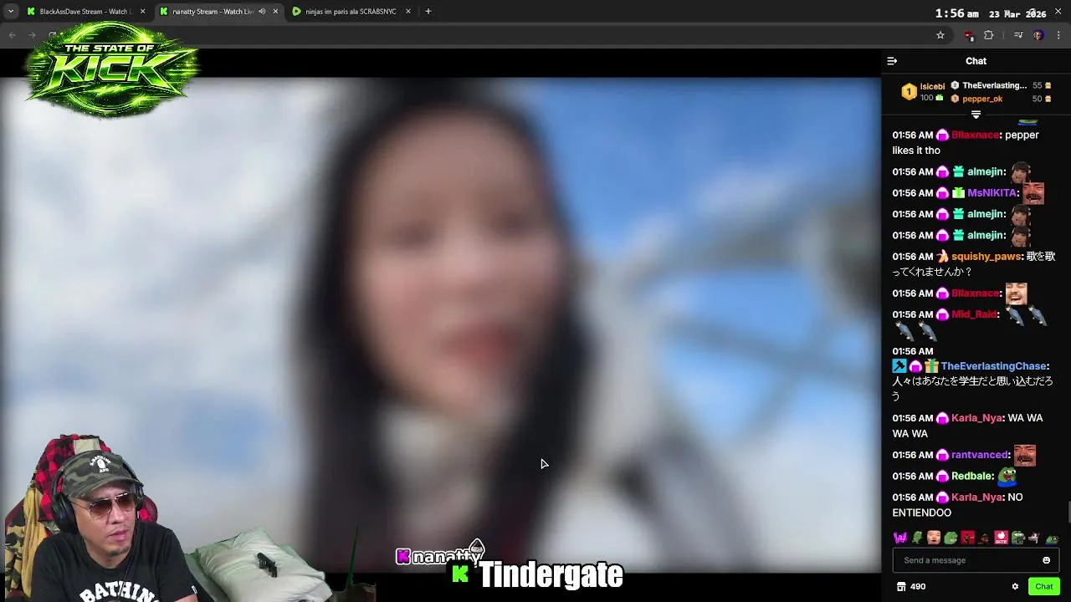Open the browser profile avatar
1071x602 pixels.
pyautogui.click(x=1038, y=35)
